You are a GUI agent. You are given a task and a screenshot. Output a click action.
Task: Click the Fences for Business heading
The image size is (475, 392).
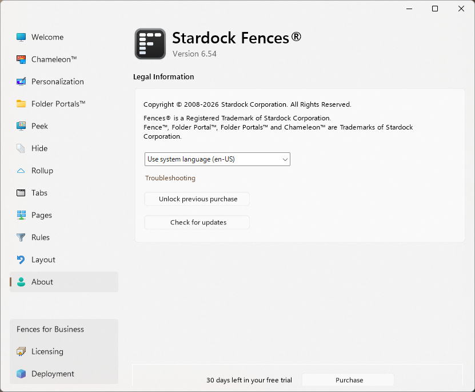[50, 329]
